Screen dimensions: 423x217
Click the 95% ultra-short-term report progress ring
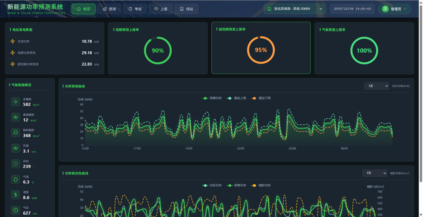(261, 50)
